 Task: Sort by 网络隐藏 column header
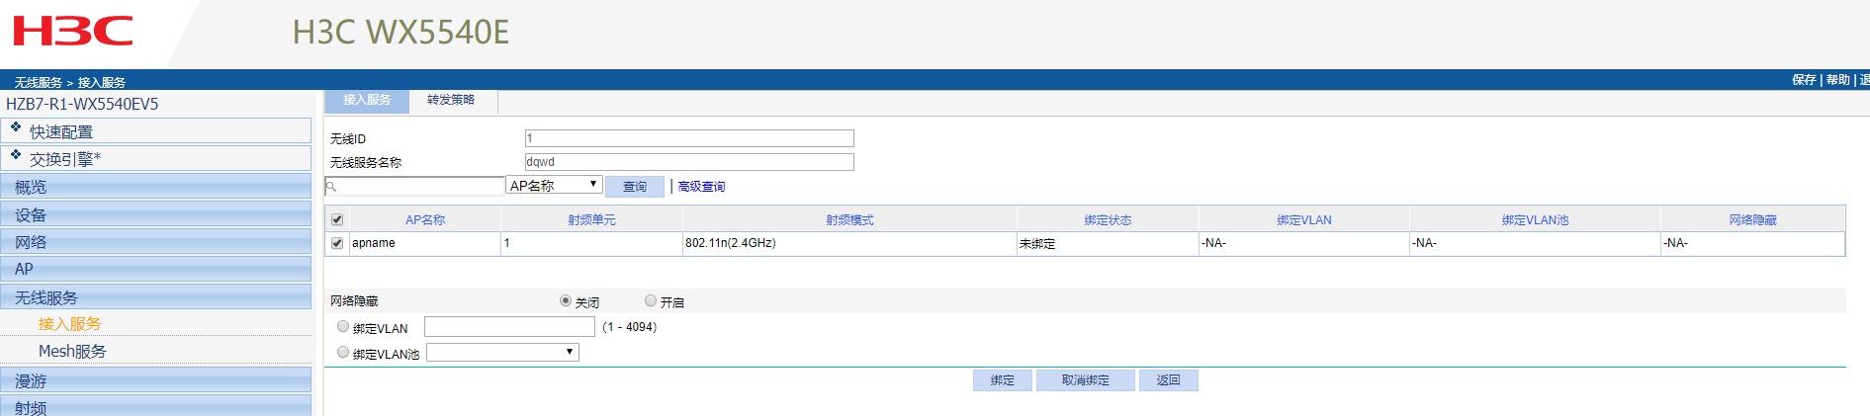(1752, 219)
